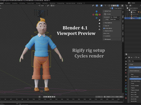Uncheck the X-Axis Mirror checkbox
The image size is (141, 105).
(104, 28)
